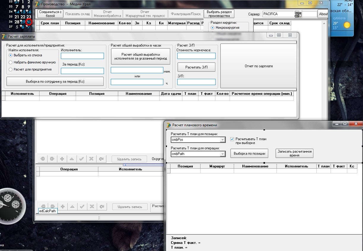Open Отчет Маршрутный тех. процесс
This screenshot has width=363, height=251.
145,14
